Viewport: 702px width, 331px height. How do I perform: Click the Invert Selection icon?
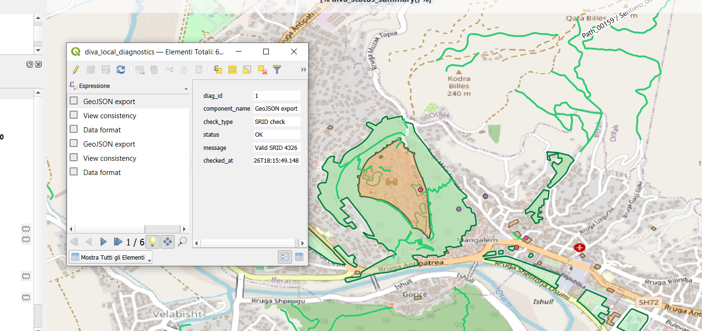pyautogui.click(x=247, y=70)
